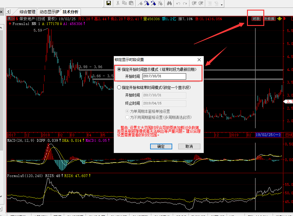Click 终止时间 field showing 2019/04/15
The width and height of the screenshot is (293, 216).
click(x=164, y=103)
